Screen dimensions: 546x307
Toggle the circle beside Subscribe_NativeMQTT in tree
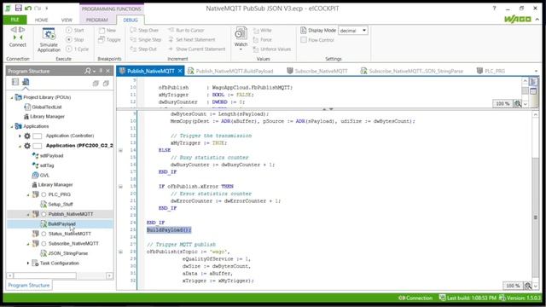click(44, 244)
